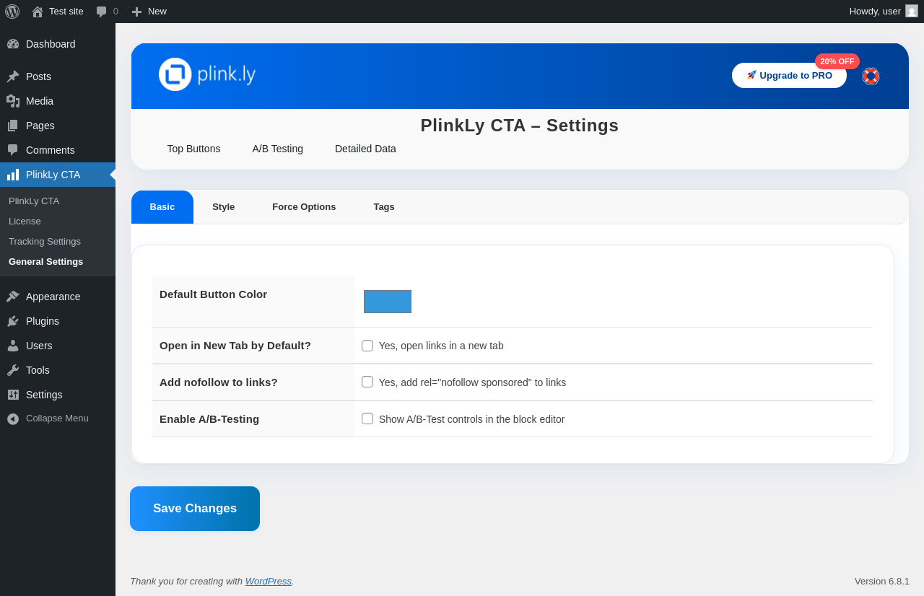Image resolution: width=924 pixels, height=596 pixels.
Task: Click the Plugins plug icon
Action: (13, 321)
